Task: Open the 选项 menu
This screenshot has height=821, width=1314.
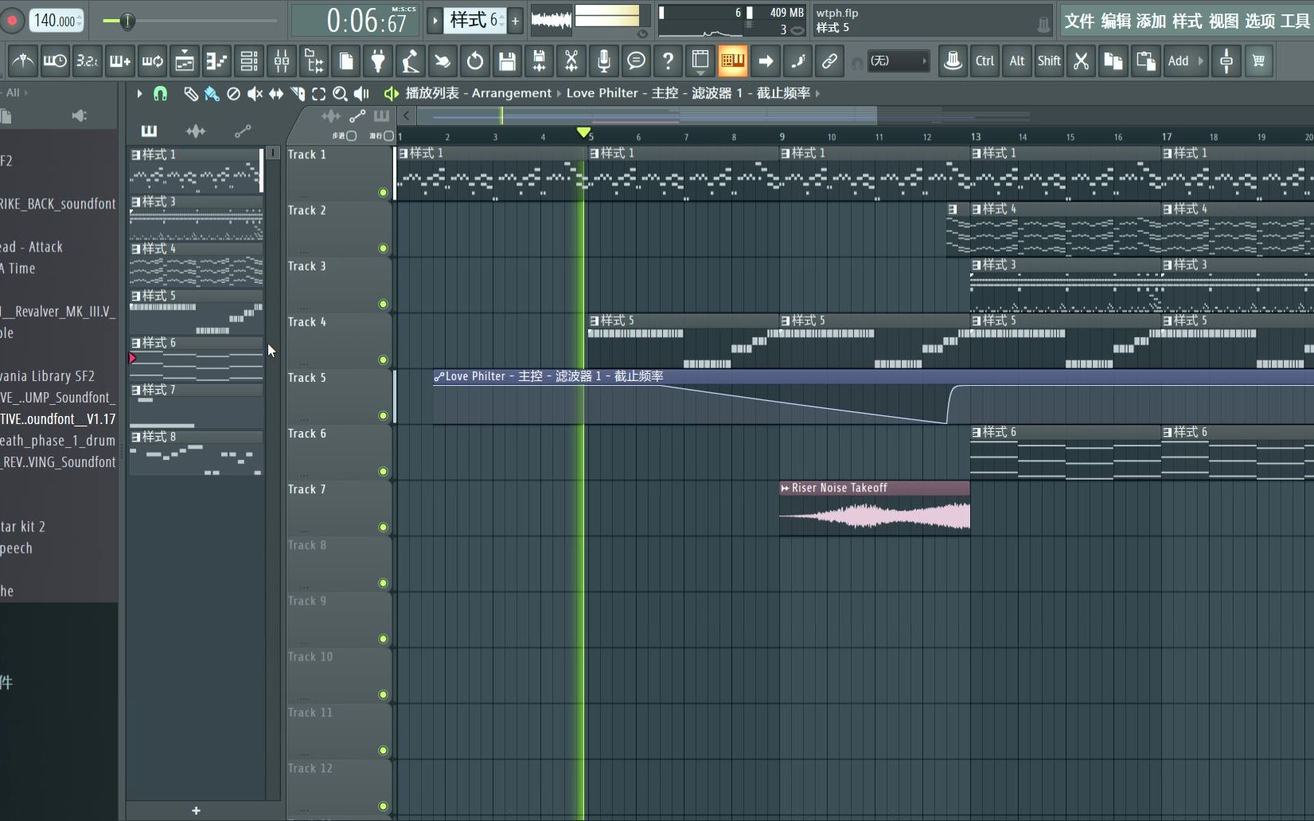Action: point(1259,21)
